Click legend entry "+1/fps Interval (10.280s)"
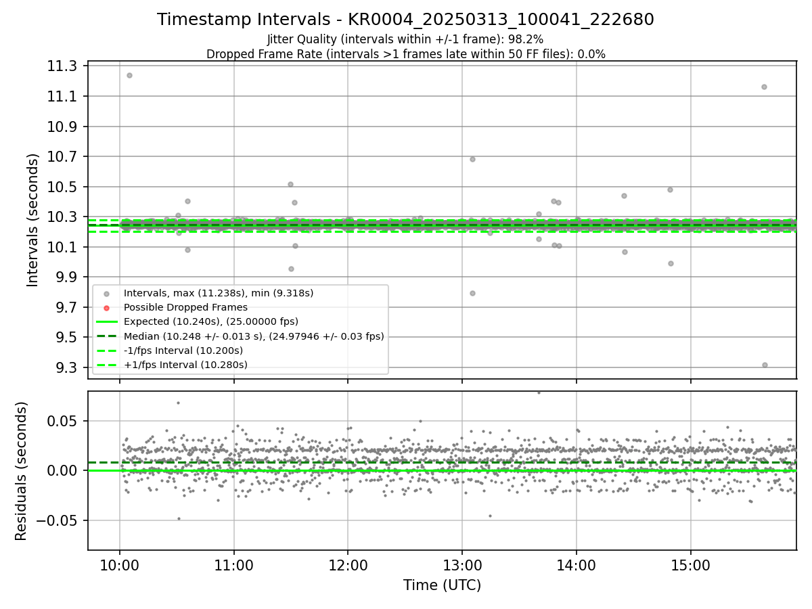 click(x=185, y=365)
